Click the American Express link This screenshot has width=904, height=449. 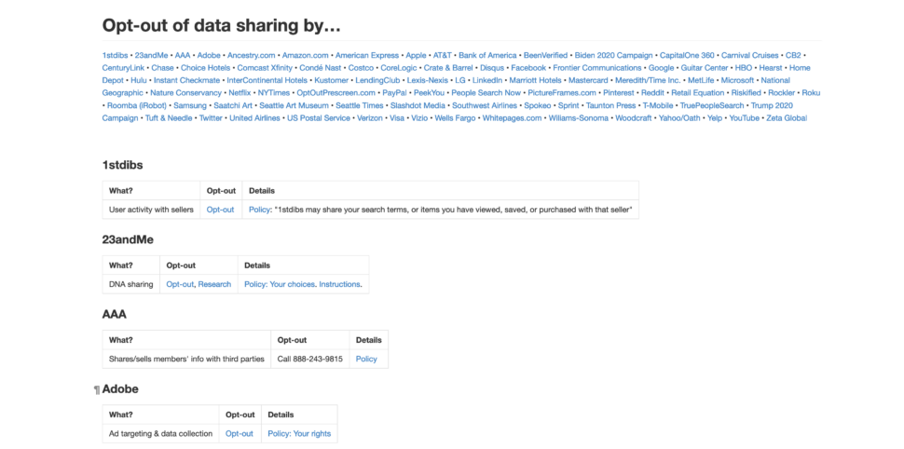click(x=366, y=55)
